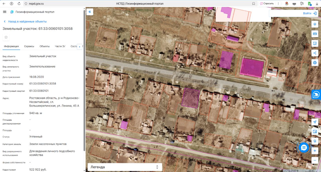Select the cadastral value 522 922 руб.
Viewport: 321px width, 172px height.
click(x=38, y=169)
